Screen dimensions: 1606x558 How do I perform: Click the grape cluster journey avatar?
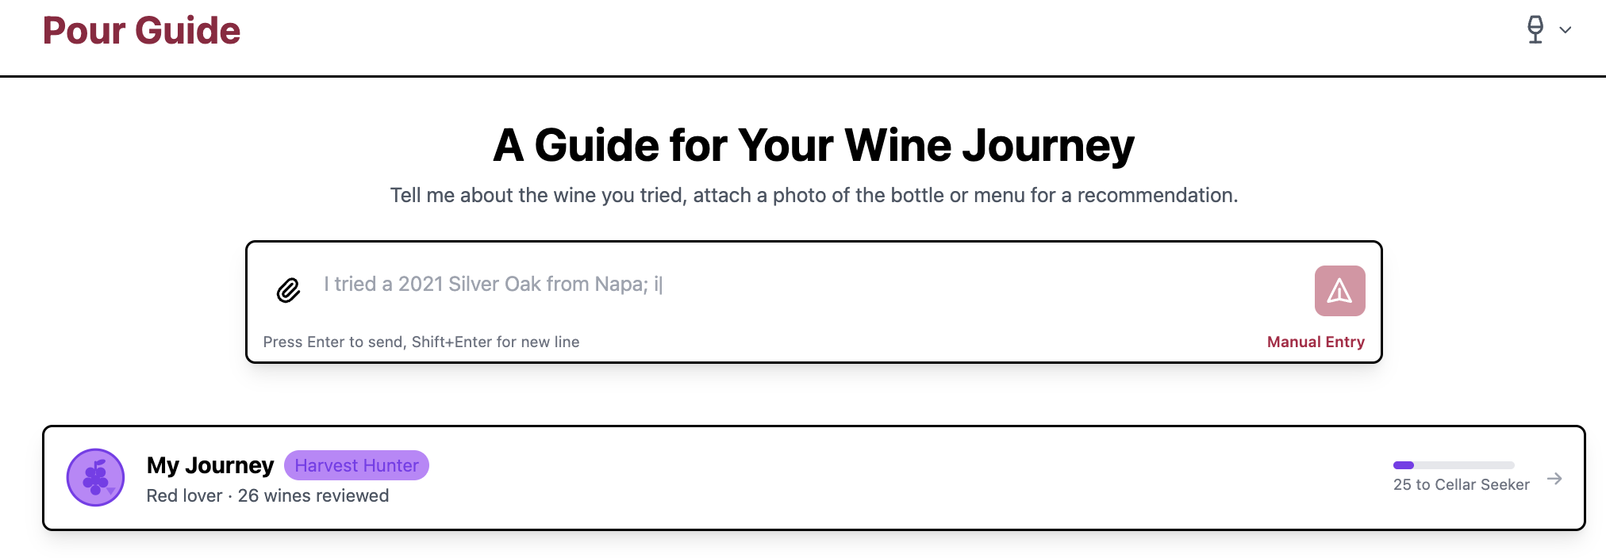tap(96, 478)
